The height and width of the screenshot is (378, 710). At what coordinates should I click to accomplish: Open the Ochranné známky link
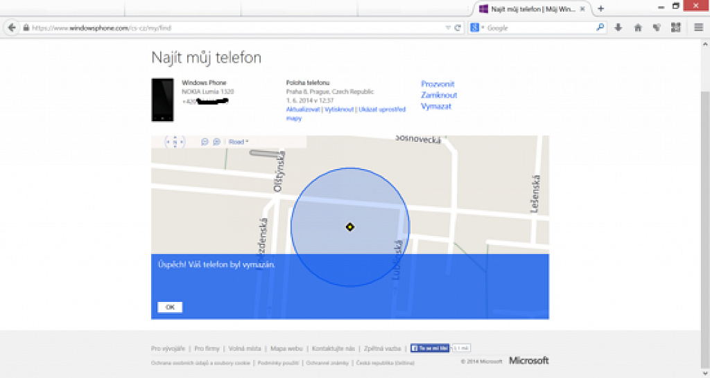[327, 363]
